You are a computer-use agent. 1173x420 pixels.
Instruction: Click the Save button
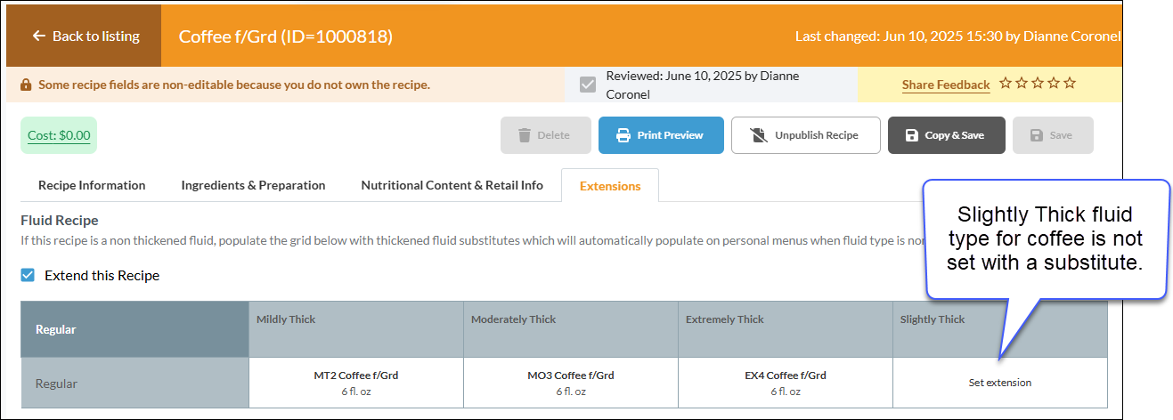click(x=1053, y=135)
